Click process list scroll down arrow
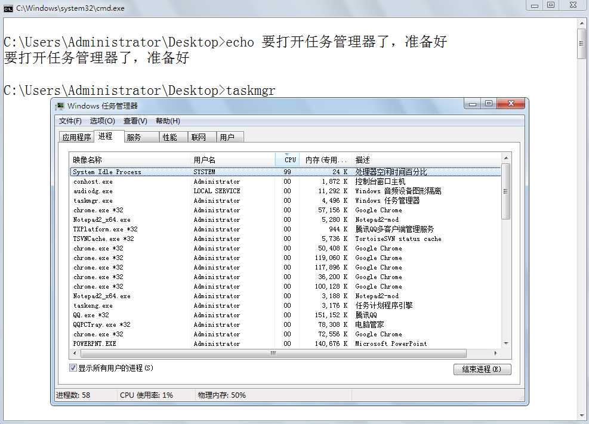The width and height of the screenshot is (589, 424). pyautogui.click(x=506, y=343)
